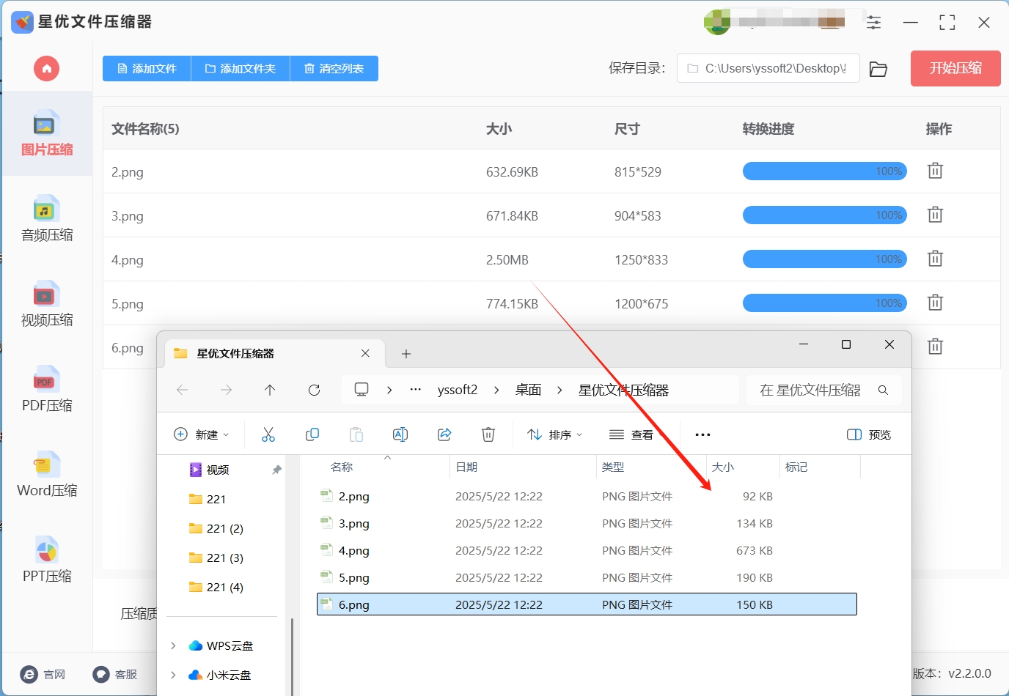Start compression with 开始压缩 button

coord(955,68)
